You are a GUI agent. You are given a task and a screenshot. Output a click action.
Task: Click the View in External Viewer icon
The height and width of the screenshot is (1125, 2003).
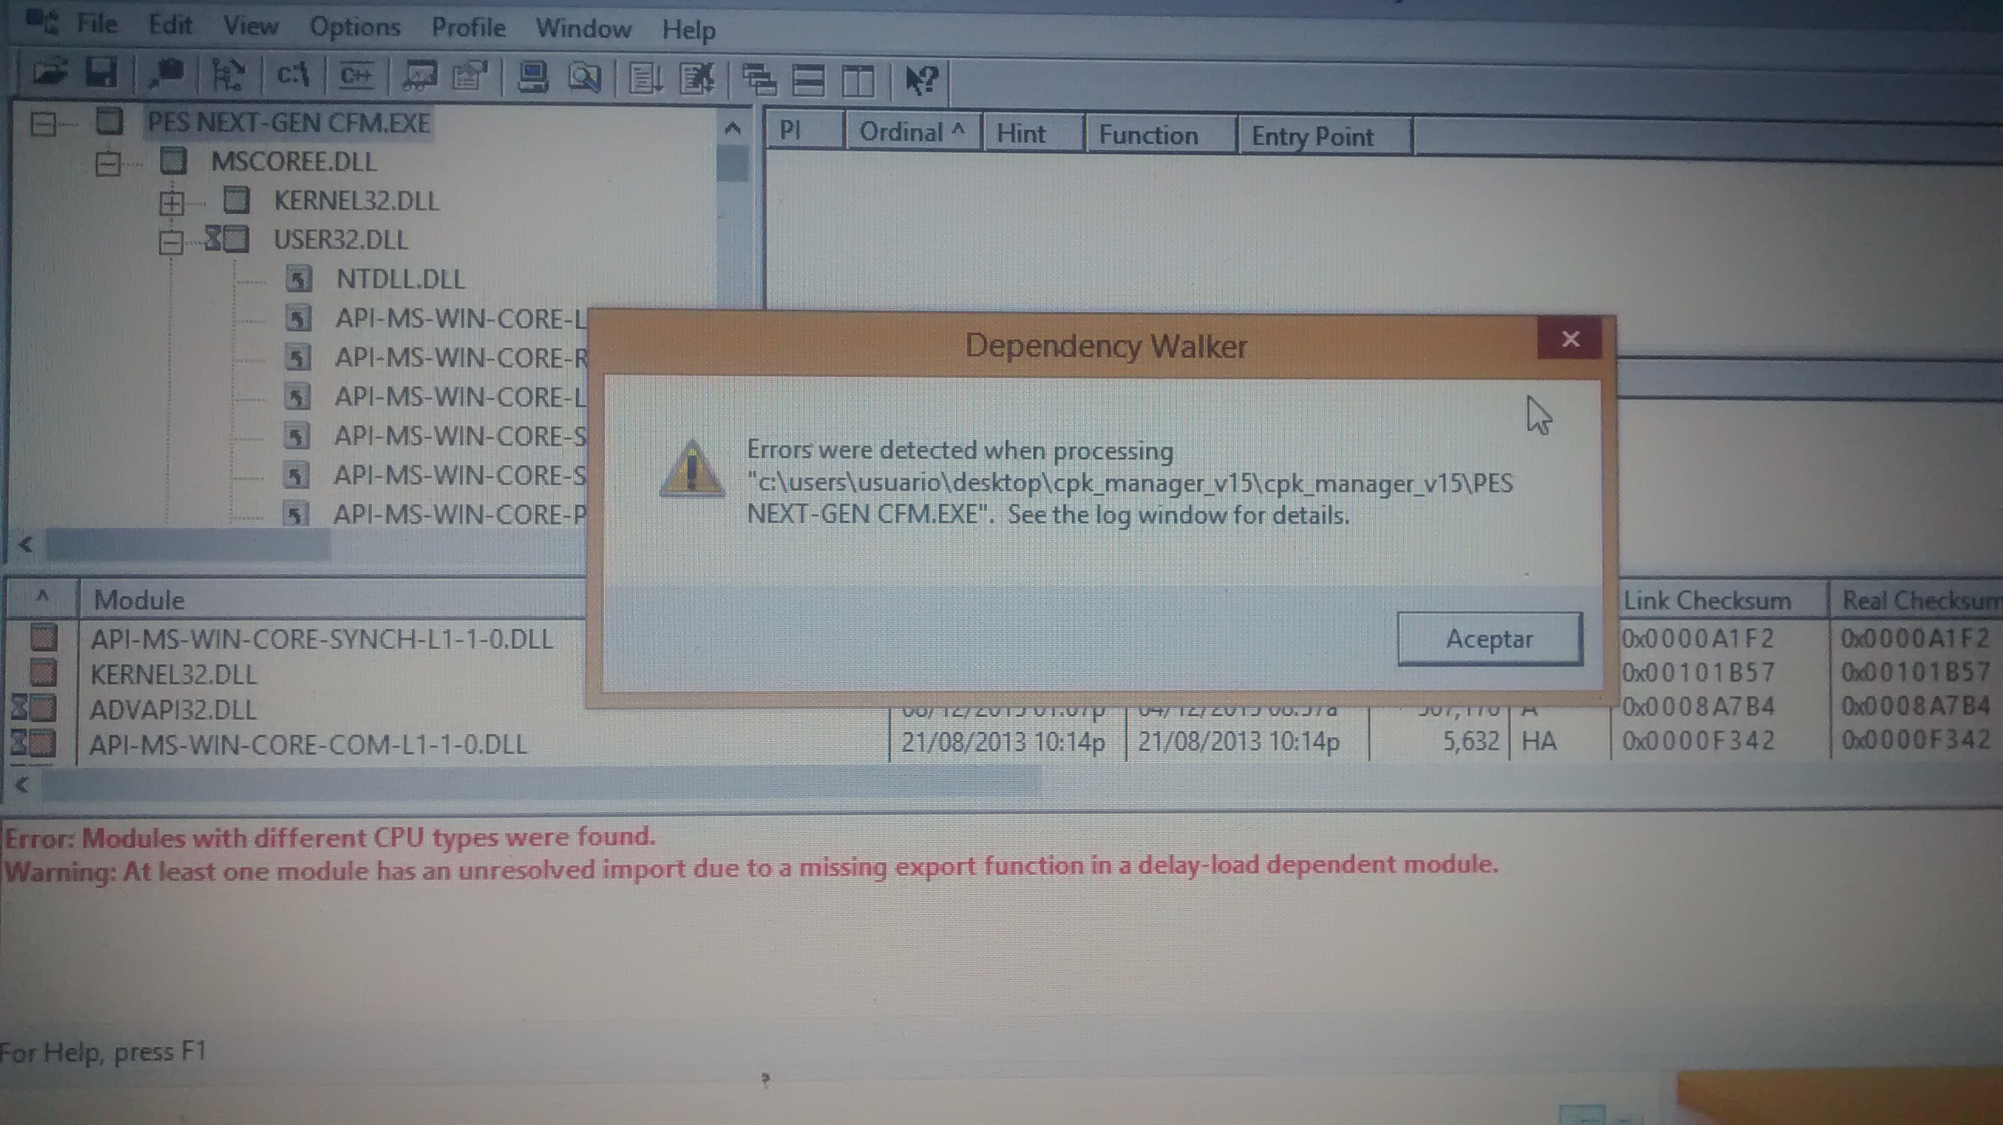pos(420,77)
